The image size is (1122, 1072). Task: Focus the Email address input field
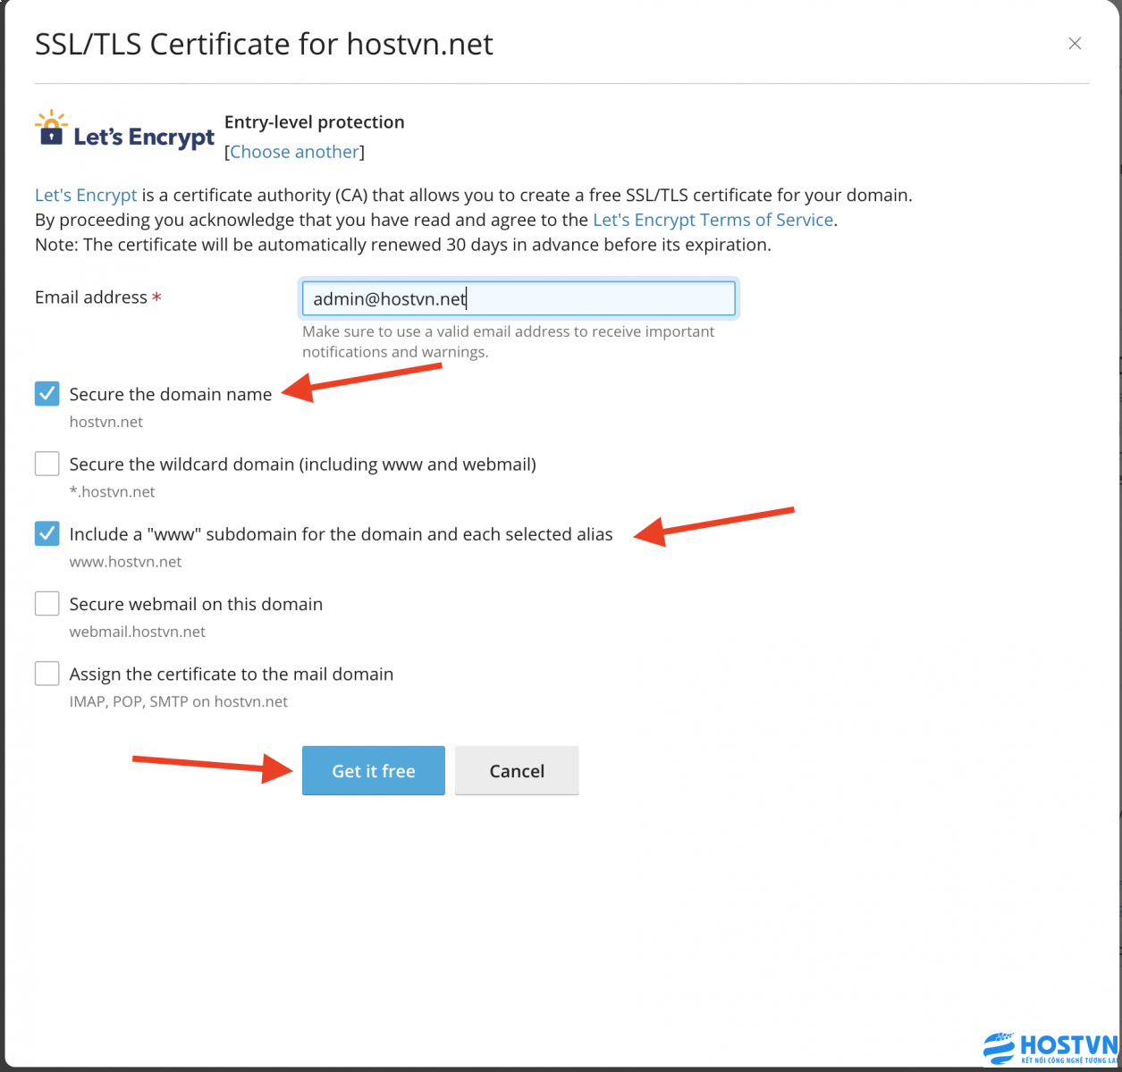[x=519, y=298]
